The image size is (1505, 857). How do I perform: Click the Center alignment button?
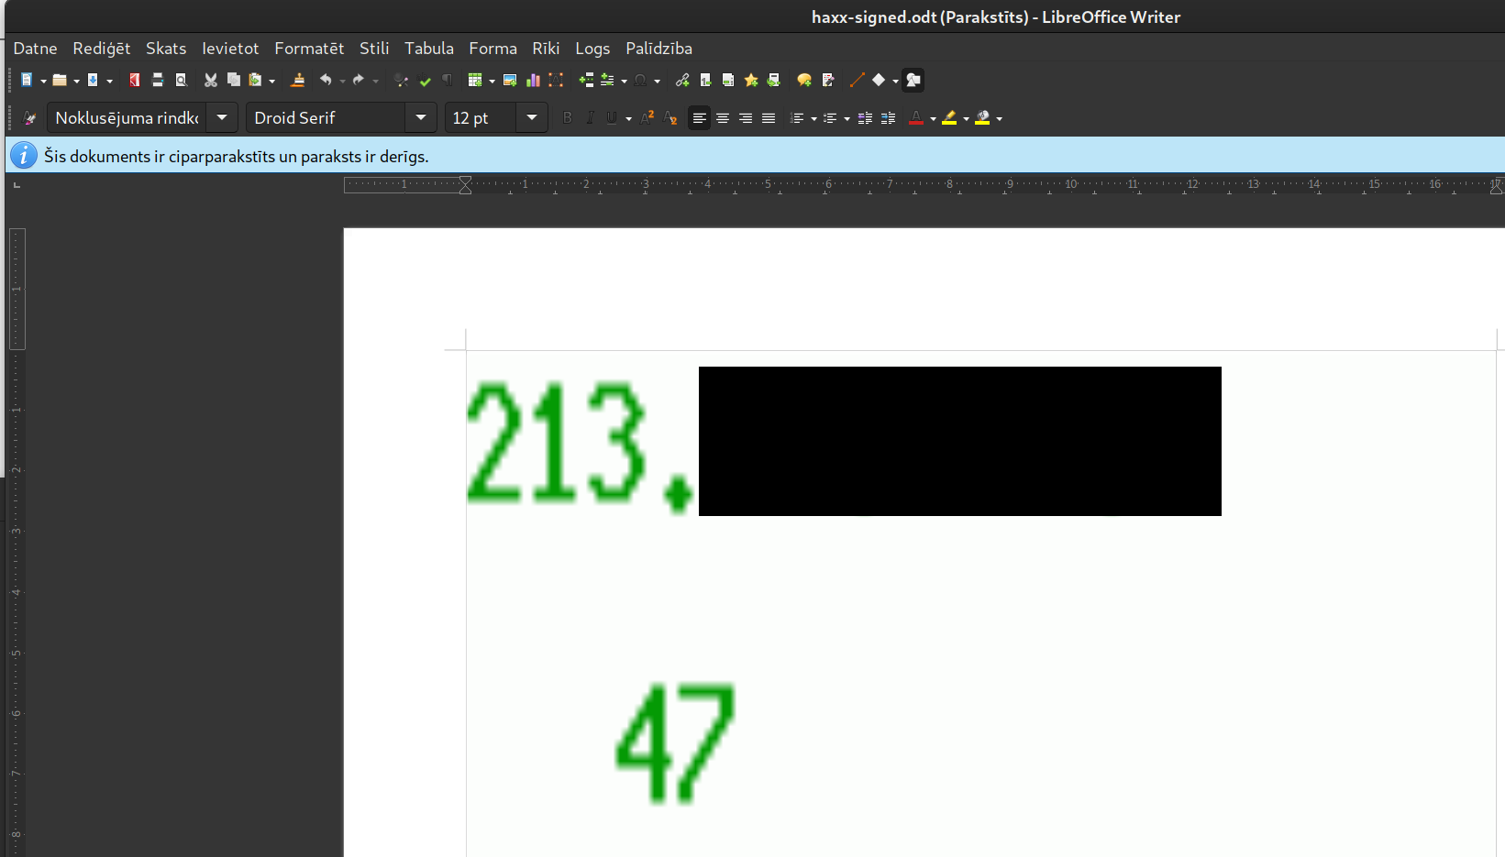coord(723,118)
